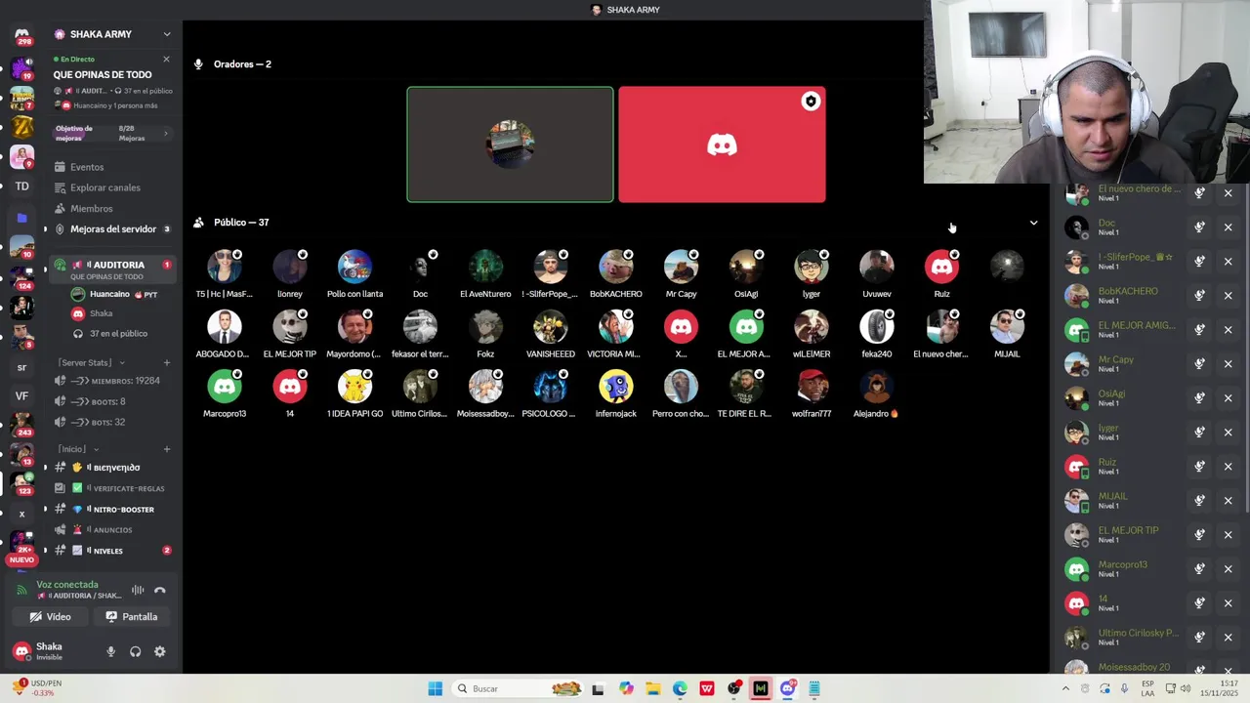The image size is (1250, 703).
Task: Select Huancaino speaker tile on stage
Action: click(x=511, y=145)
